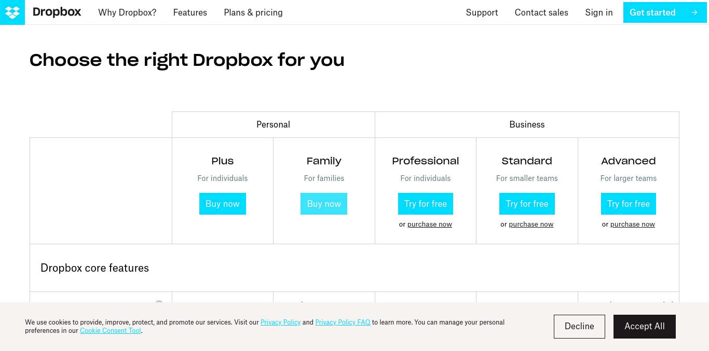Screen dimensions: 709x351
Task: Click 'For smaller teams' text
Action: (527, 178)
